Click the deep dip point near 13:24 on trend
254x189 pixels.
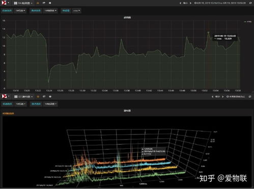coord(49,83)
